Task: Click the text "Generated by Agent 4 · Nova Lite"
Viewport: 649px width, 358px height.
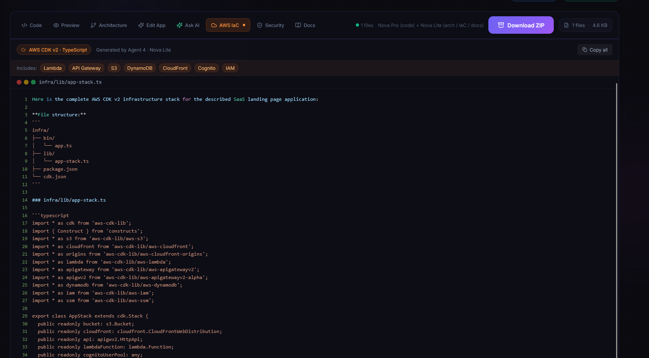Action: 133,50
